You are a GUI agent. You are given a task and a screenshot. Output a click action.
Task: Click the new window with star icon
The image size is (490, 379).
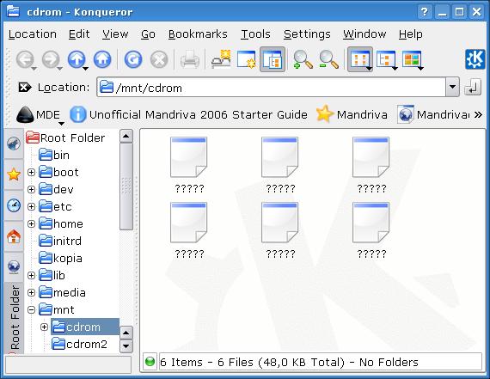[247, 59]
